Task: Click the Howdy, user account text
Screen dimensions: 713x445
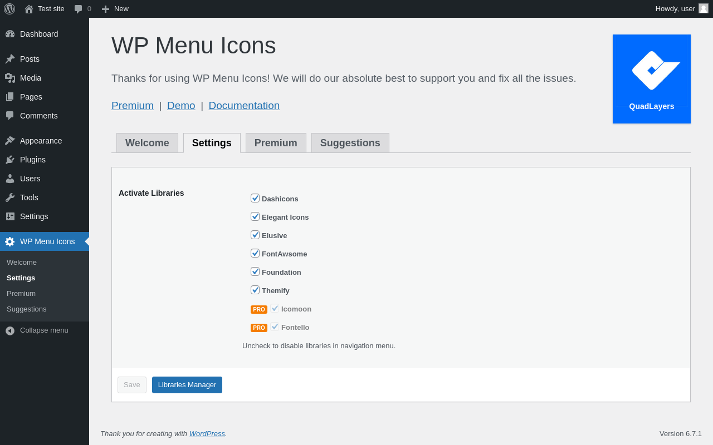Action: coord(675,9)
